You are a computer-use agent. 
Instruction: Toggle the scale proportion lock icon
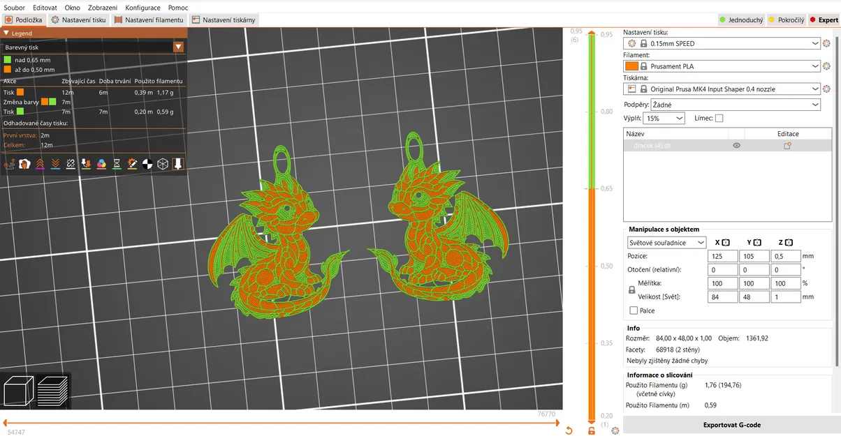632,290
